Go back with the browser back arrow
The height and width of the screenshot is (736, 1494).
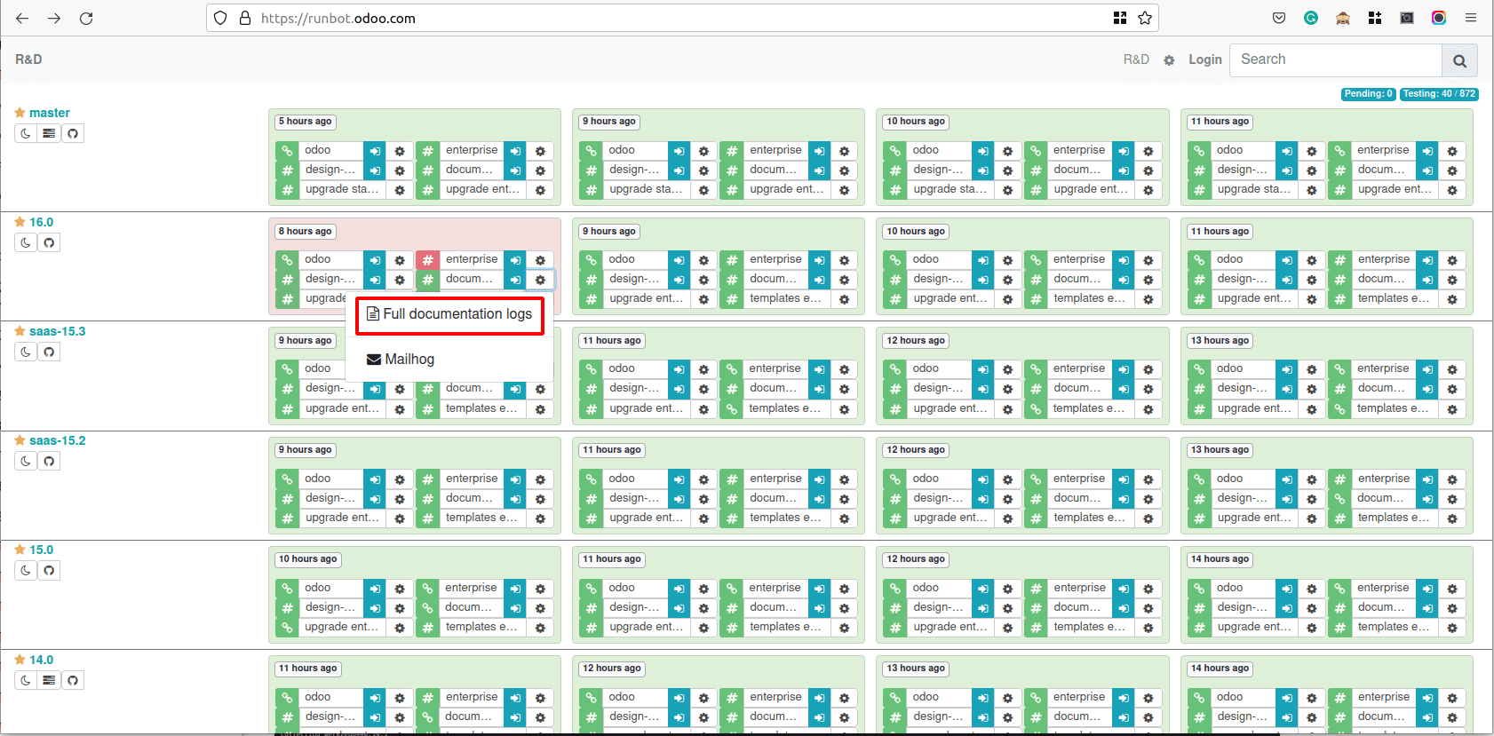pyautogui.click(x=22, y=18)
